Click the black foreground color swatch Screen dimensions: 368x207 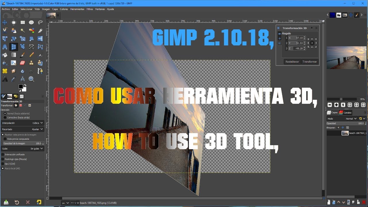click(x=21, y=86)
